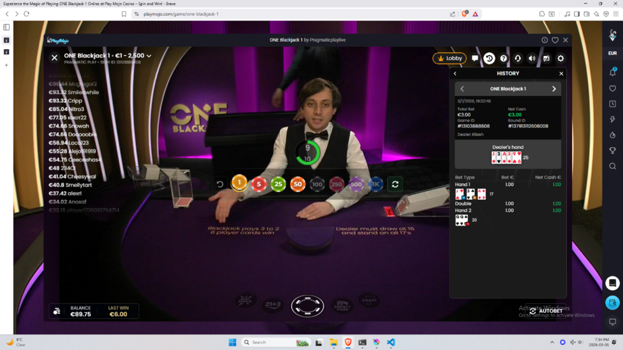Go to next history round with right chevron
The width and height of the screenshot is (623, 350).
tap(554, 89)
